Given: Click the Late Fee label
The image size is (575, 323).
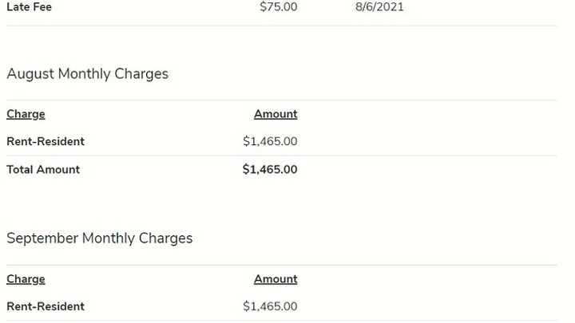Looking at the screenshot, I should coord(29,6).
